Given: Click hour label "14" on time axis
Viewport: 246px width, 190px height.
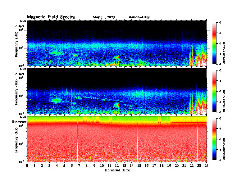Looking at the screenshot, I should click(132, 165).
